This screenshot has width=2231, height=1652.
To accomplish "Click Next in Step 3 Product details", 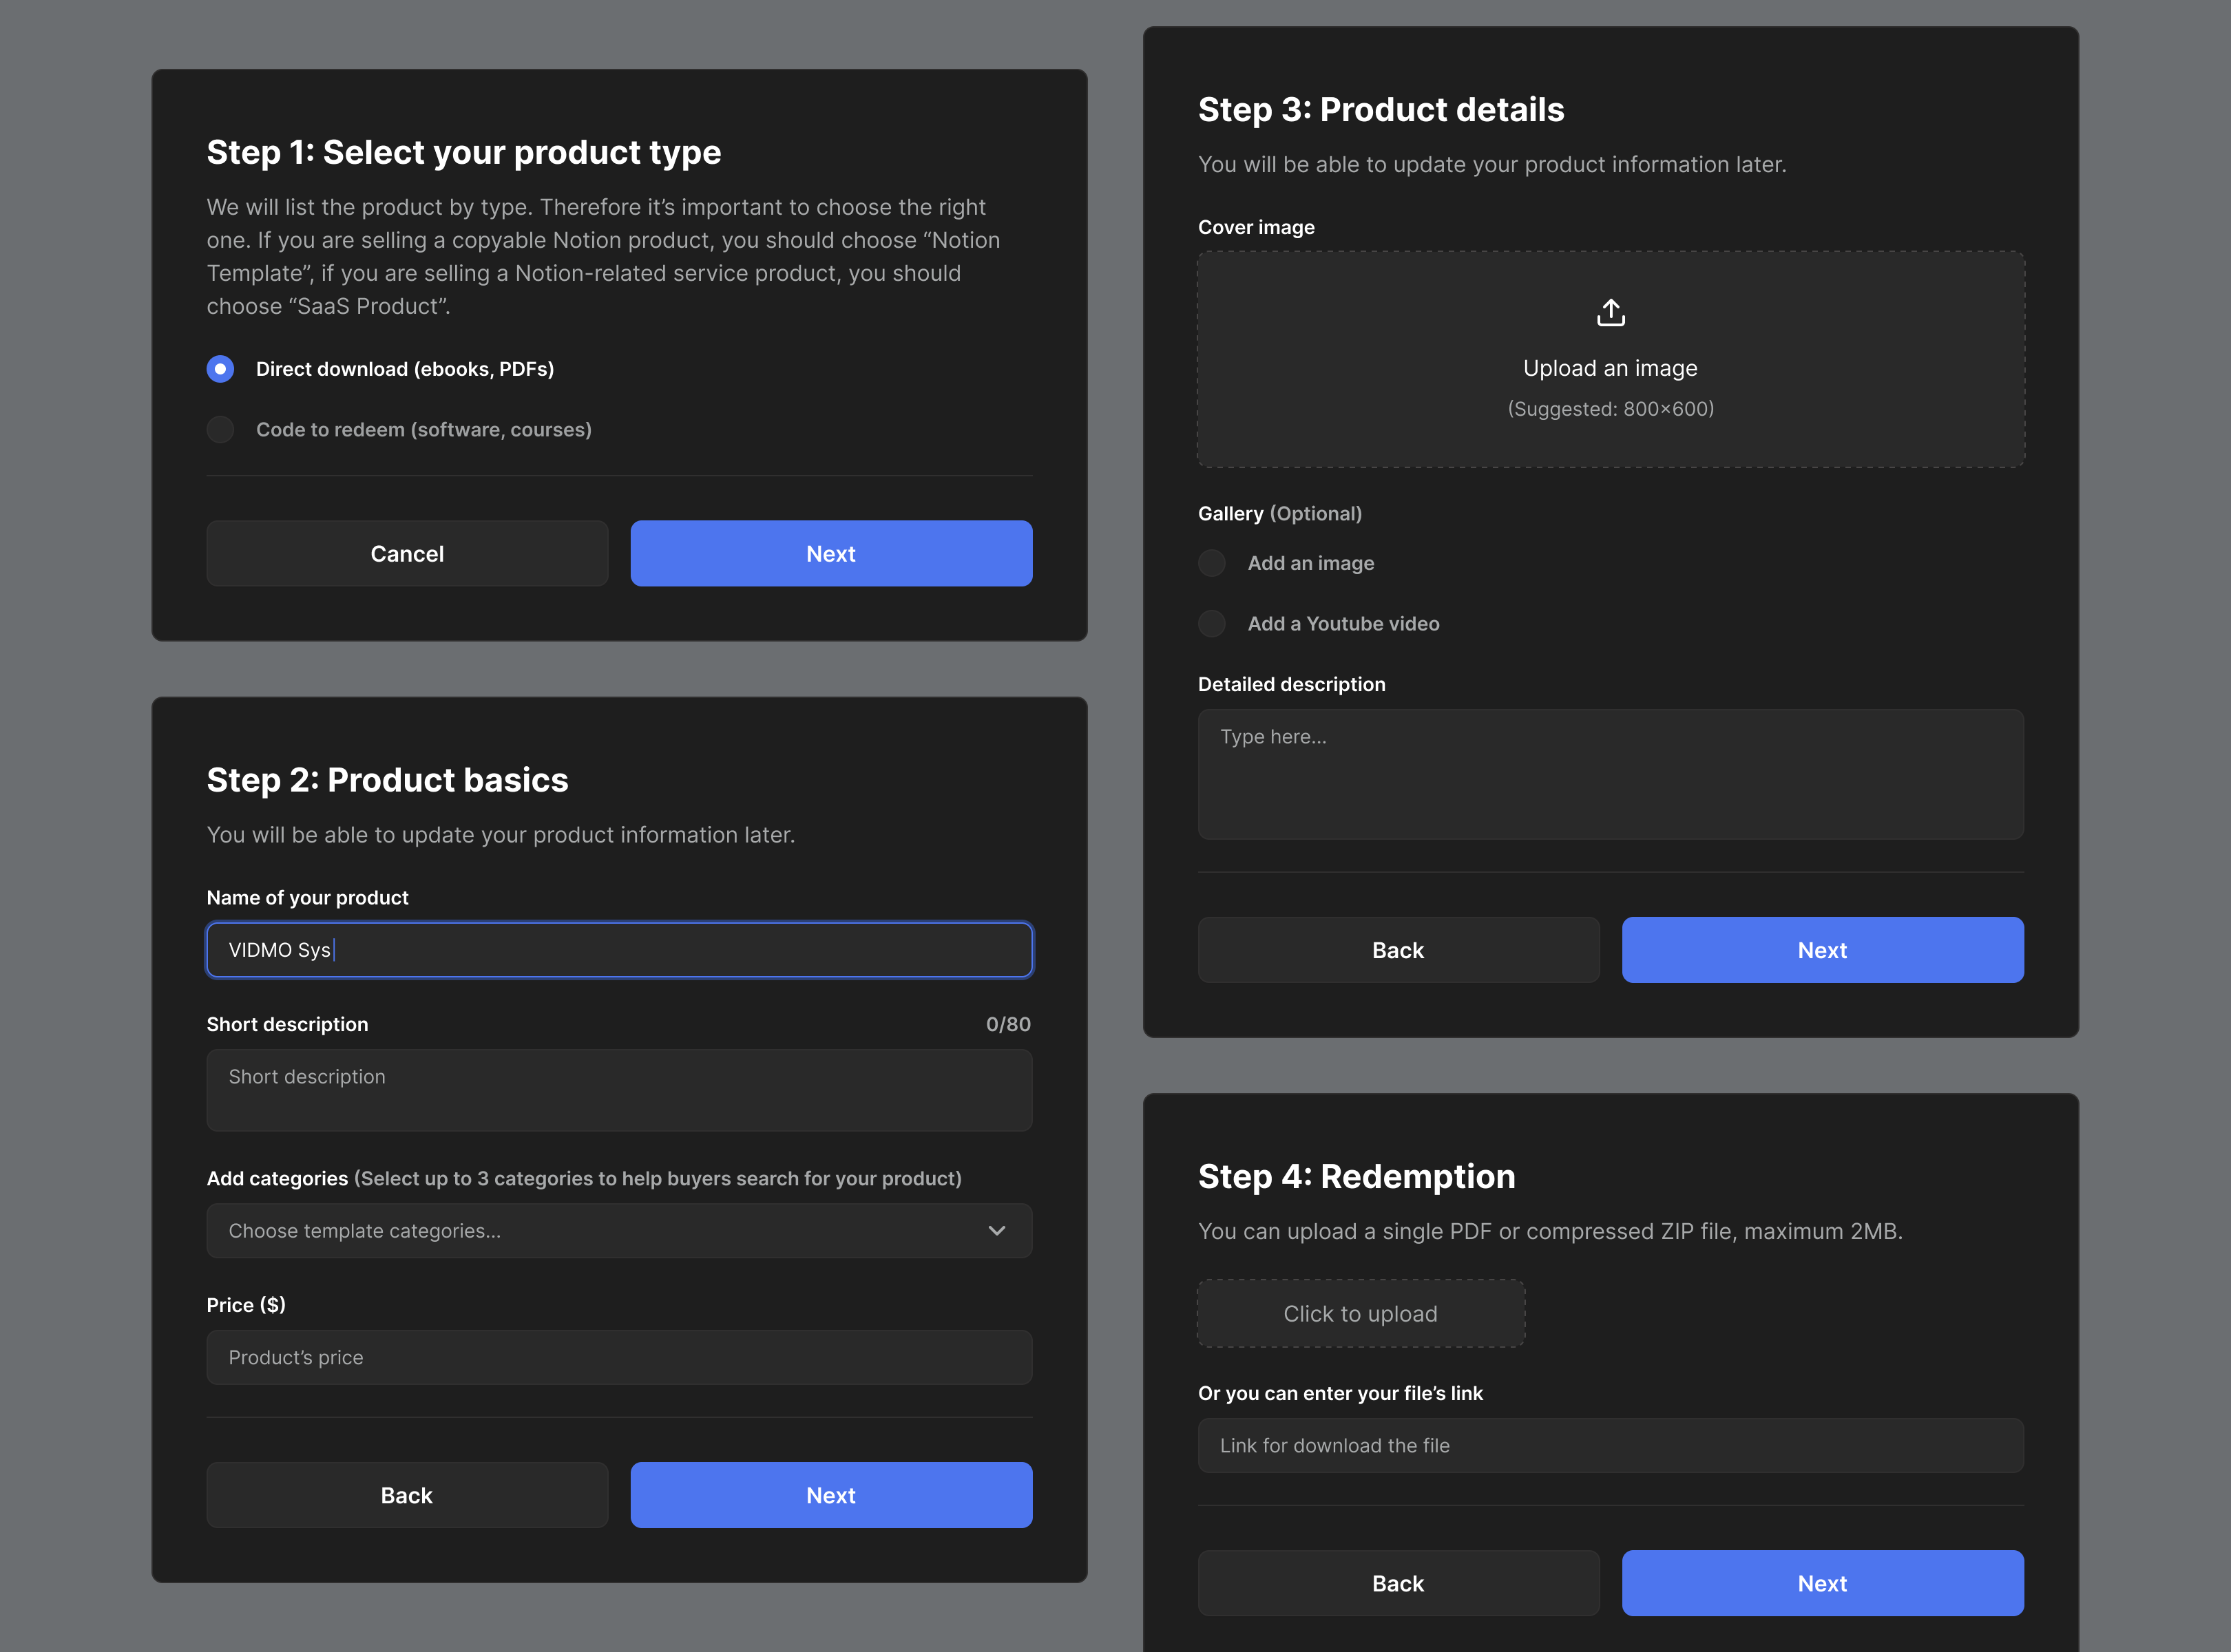I will [1822, 950].
